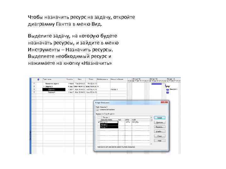Click the Predecessors column header
This screenshot has width=226, height=169.
pos(103,79)
